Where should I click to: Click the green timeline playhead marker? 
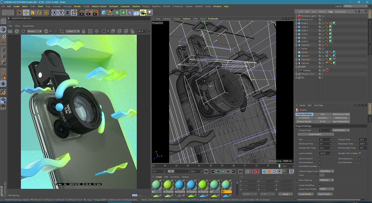[280, 166]
